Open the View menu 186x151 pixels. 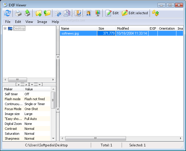pos(29,22)
